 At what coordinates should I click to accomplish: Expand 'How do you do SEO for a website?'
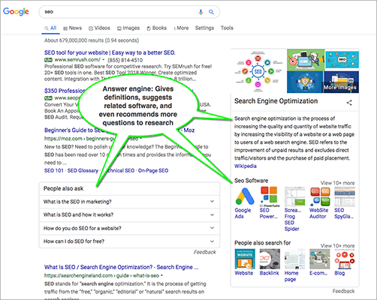tap(129, 228)
